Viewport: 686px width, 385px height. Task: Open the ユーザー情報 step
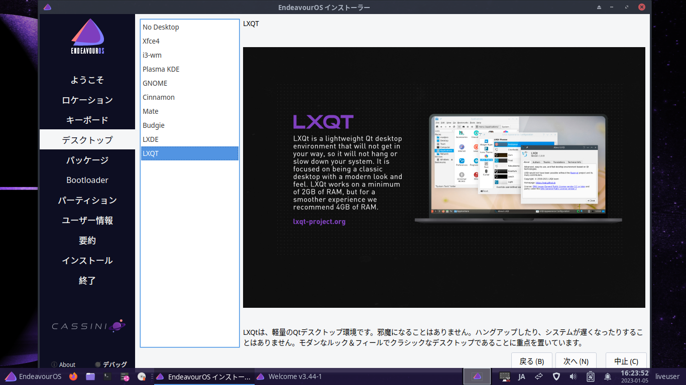click(x=87, y=220)
